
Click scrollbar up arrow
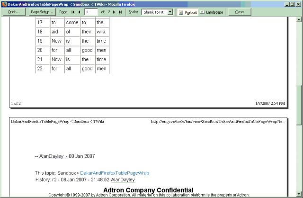(299, 19)
